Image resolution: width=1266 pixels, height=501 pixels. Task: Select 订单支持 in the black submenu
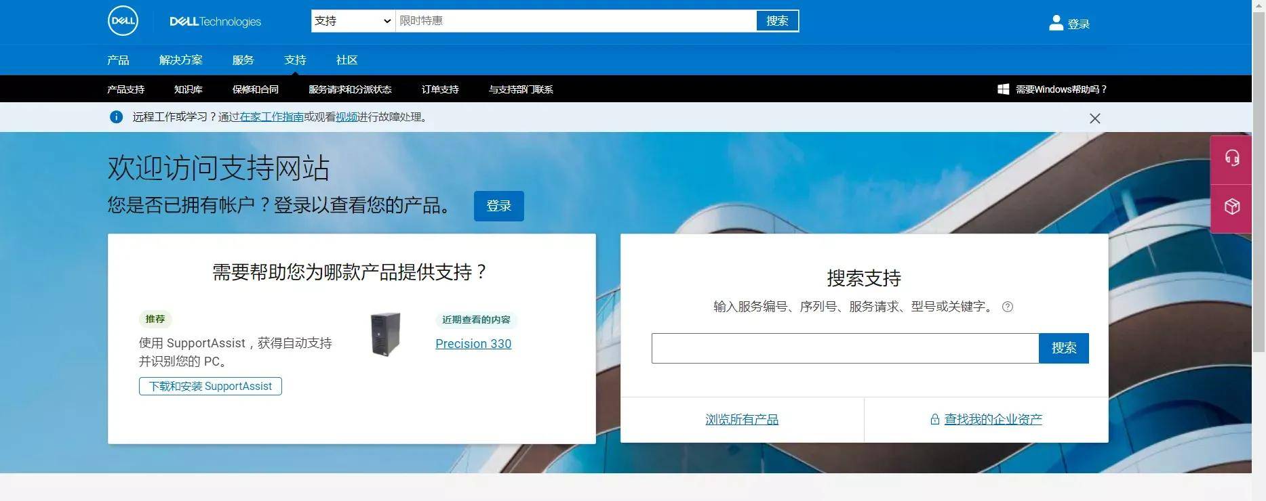440,89
